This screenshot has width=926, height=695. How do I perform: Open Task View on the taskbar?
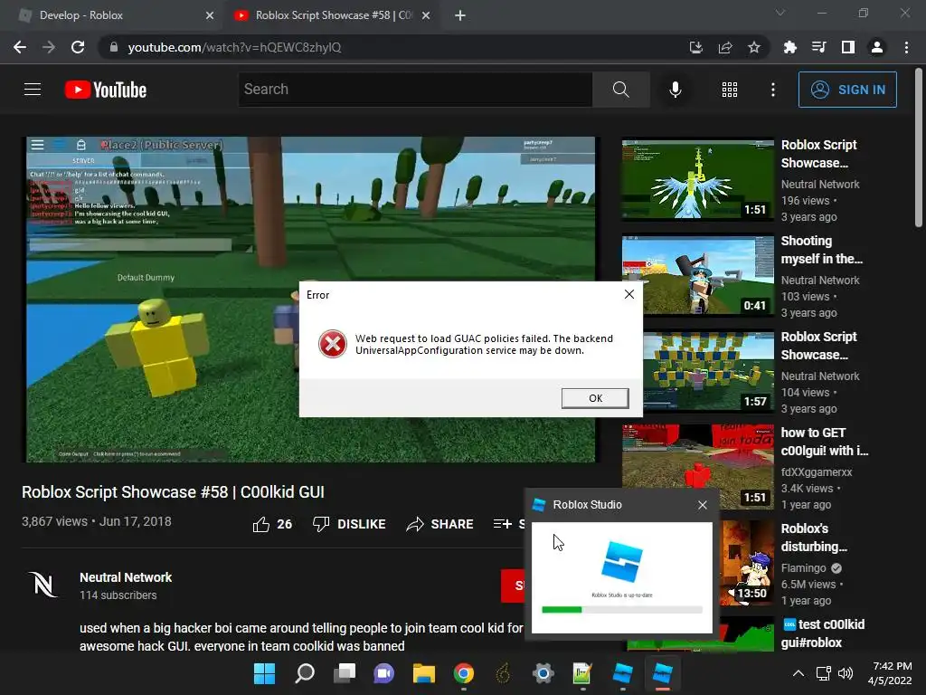pyautogui.click(x=345, y=673)
